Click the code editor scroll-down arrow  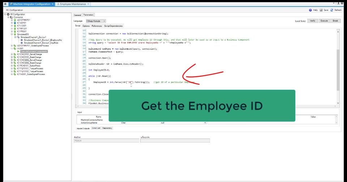point(338,103)
